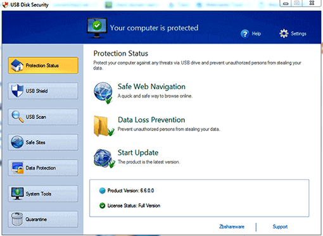This screenshot has width=323, height=236.
Task: Minimize the USB Disk Security window
Action: pos(286,3)
